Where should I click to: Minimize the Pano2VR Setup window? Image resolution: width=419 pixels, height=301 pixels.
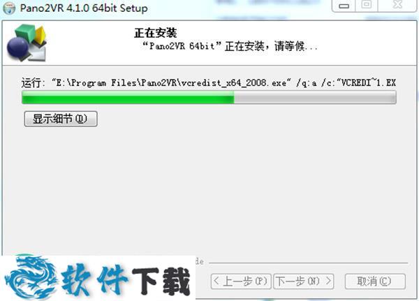(x=344, y=6)
